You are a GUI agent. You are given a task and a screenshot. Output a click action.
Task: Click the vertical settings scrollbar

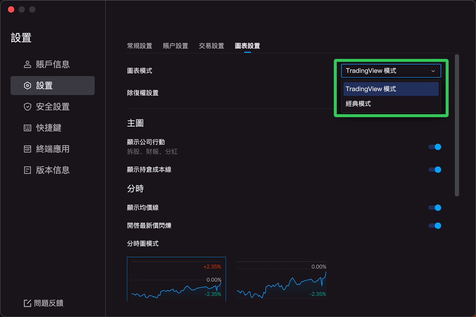click(457, 125)
